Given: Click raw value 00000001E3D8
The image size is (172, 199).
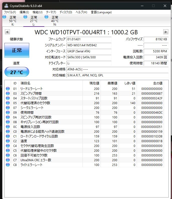Looking at the screenshot, I should [x=152, y=136].
